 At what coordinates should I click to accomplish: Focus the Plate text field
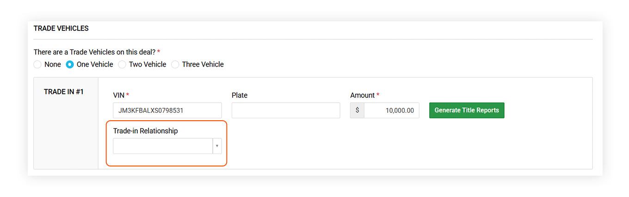[x=285, y=111]
